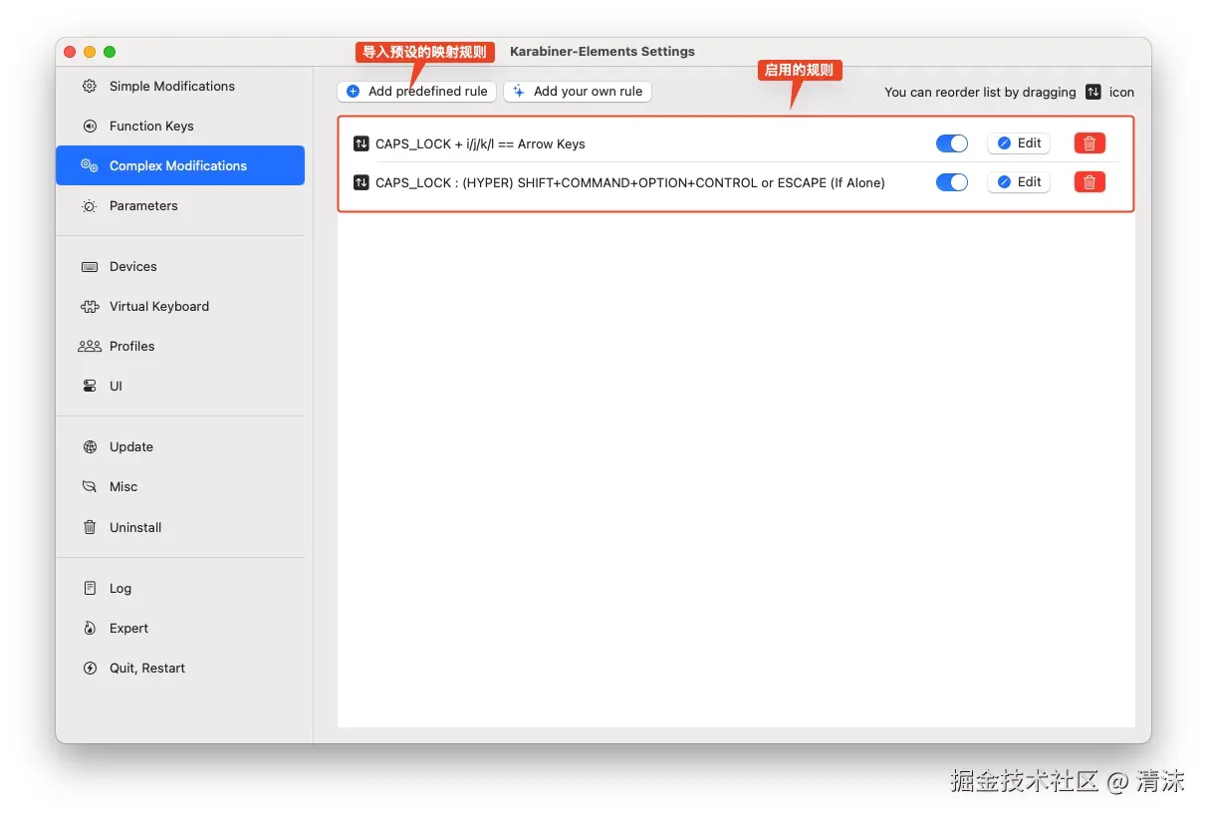Image resolution: width=1207 pixels, height=817 pixels.
Task: Click the Virtual Keyboard puzzle icon
Action: tap(90, 307)
